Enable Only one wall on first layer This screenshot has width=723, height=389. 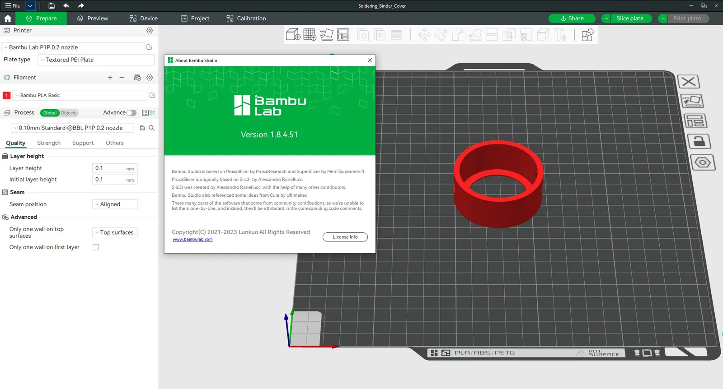coord(96,247)
